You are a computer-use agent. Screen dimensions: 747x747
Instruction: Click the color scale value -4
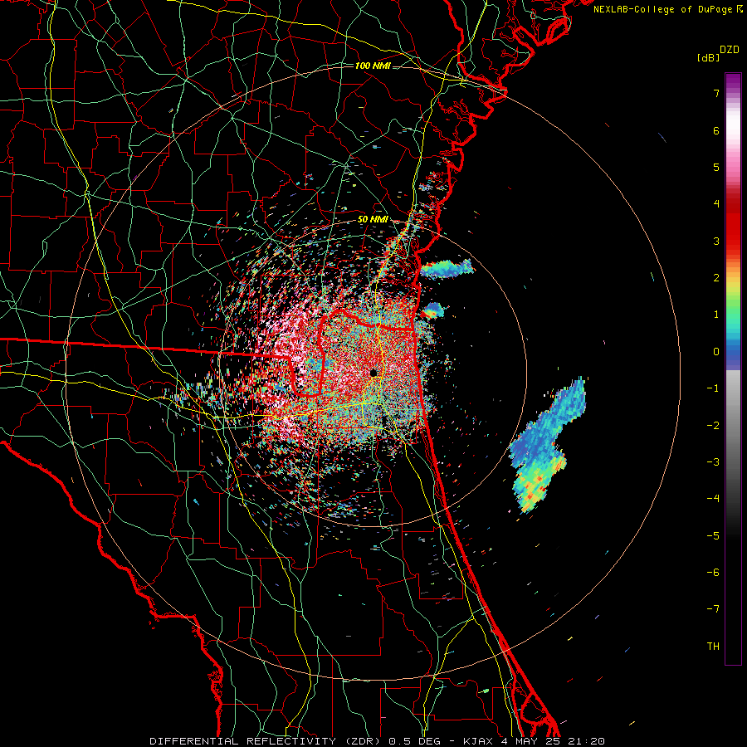point(713,498)
